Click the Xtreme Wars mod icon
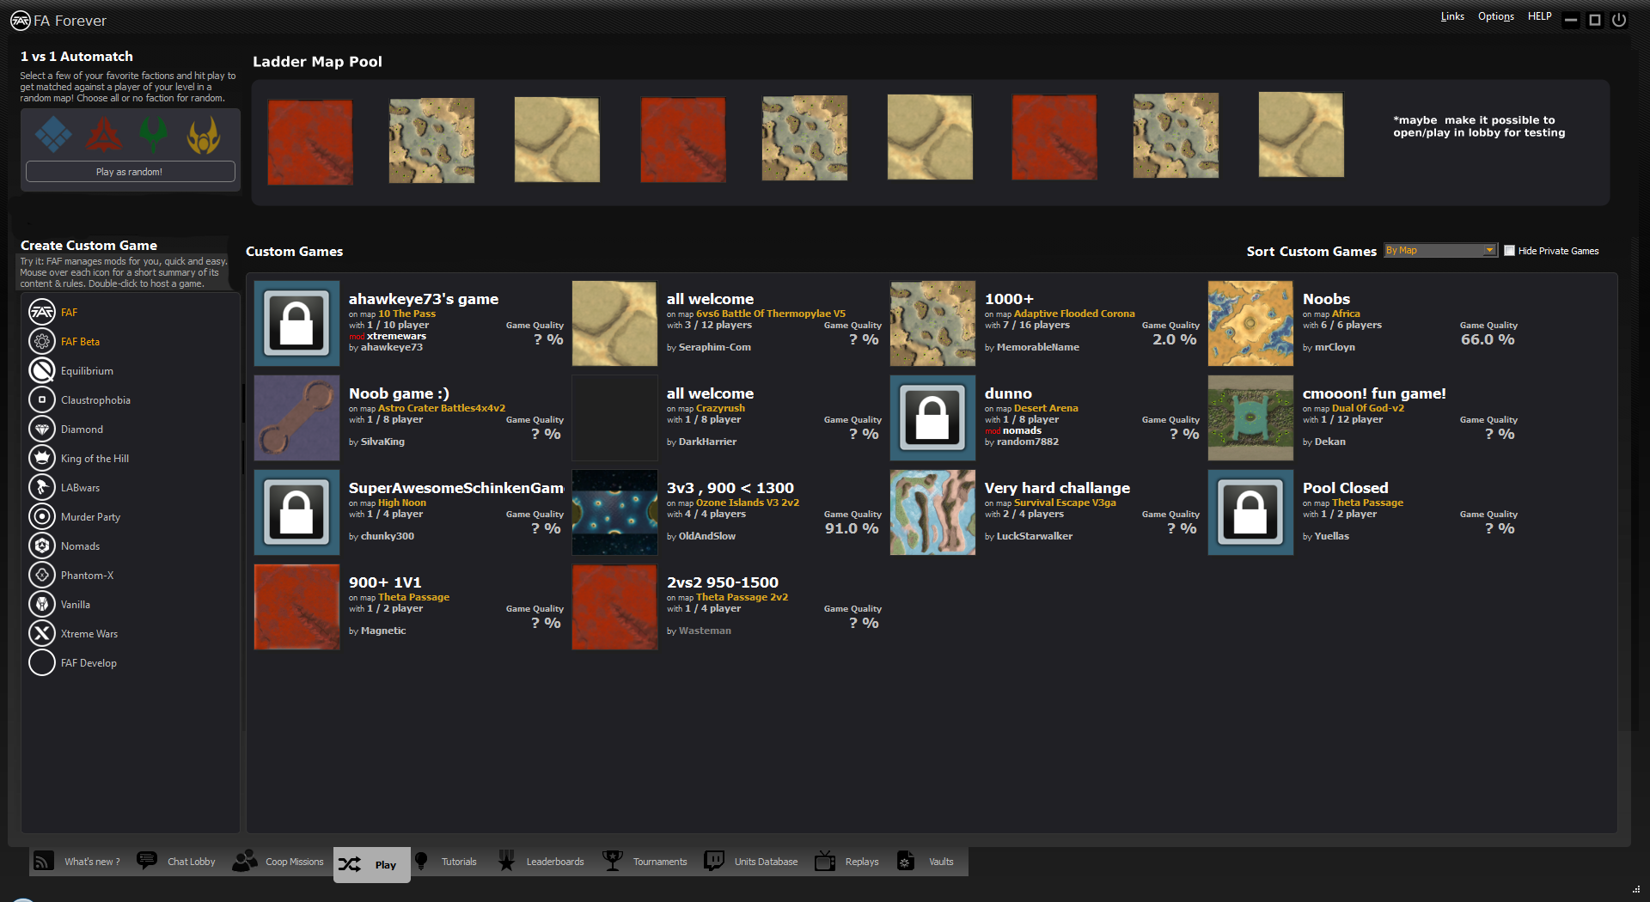 42,633
